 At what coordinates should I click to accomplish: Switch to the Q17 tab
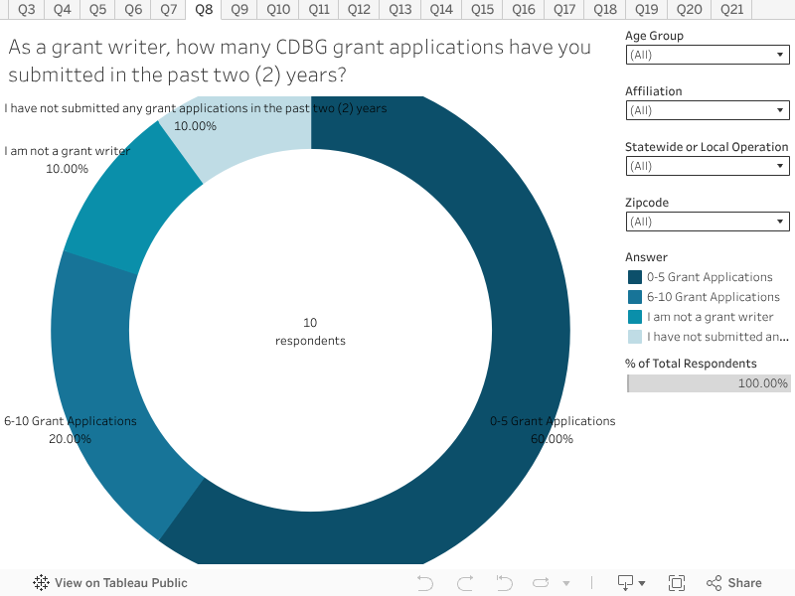pos(564,9)
